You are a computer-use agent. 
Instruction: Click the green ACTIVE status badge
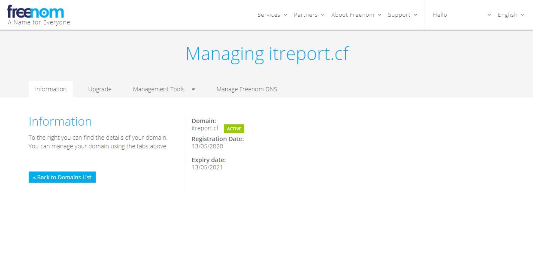(234, 129)
